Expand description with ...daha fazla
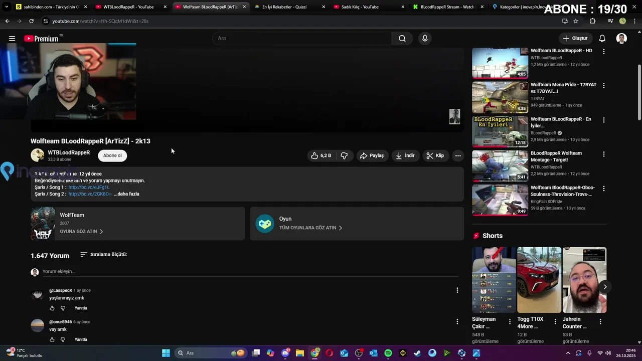The width and height of the screenshot is (642, 361). [126, 194]
